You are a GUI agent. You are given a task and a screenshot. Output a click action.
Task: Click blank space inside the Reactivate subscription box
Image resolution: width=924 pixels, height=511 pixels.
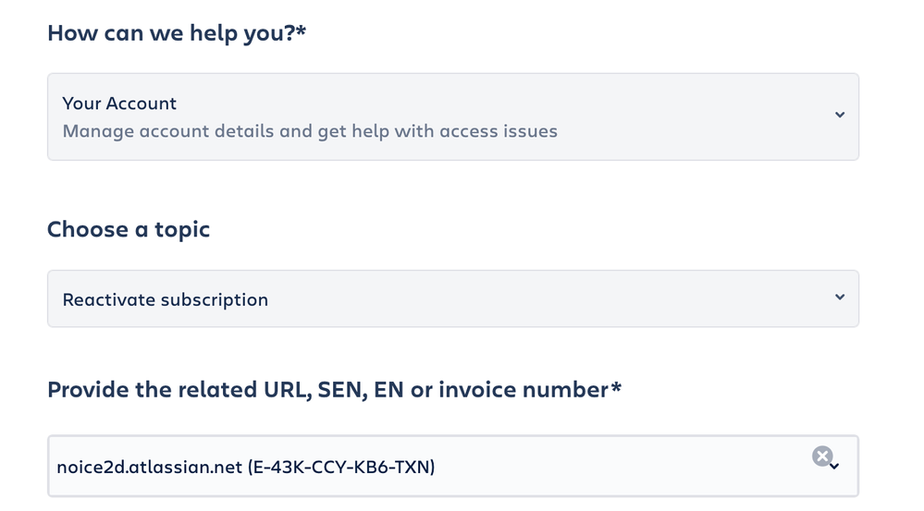tap(548, 299)
